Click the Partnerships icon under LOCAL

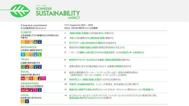click(x=27, y=101)
